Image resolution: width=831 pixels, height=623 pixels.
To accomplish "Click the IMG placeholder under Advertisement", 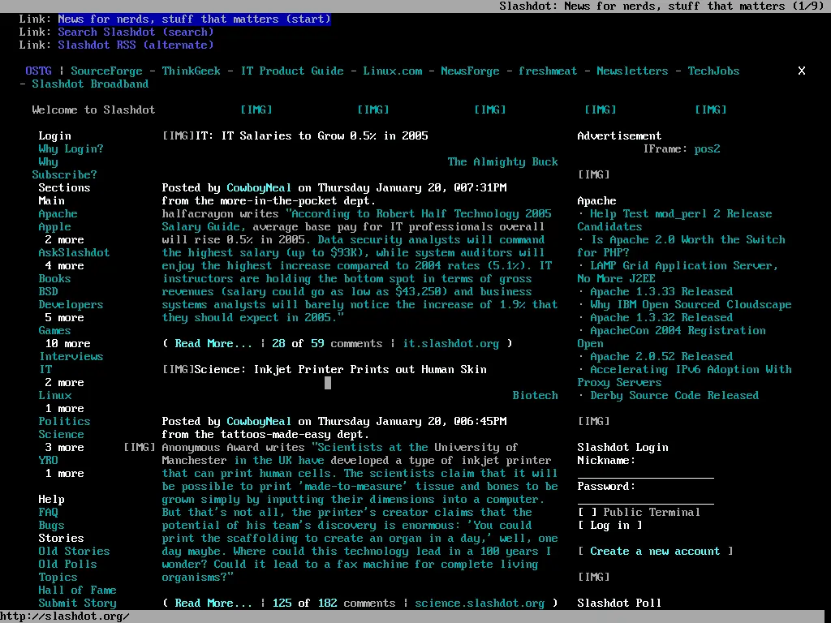I will [593, 175].
